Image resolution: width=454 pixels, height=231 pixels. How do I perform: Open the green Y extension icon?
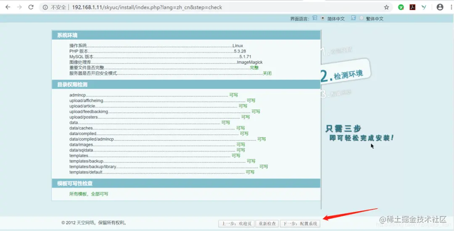[x=424, y=7]
